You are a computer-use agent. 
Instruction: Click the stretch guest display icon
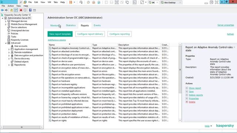(x=142, y=2)
